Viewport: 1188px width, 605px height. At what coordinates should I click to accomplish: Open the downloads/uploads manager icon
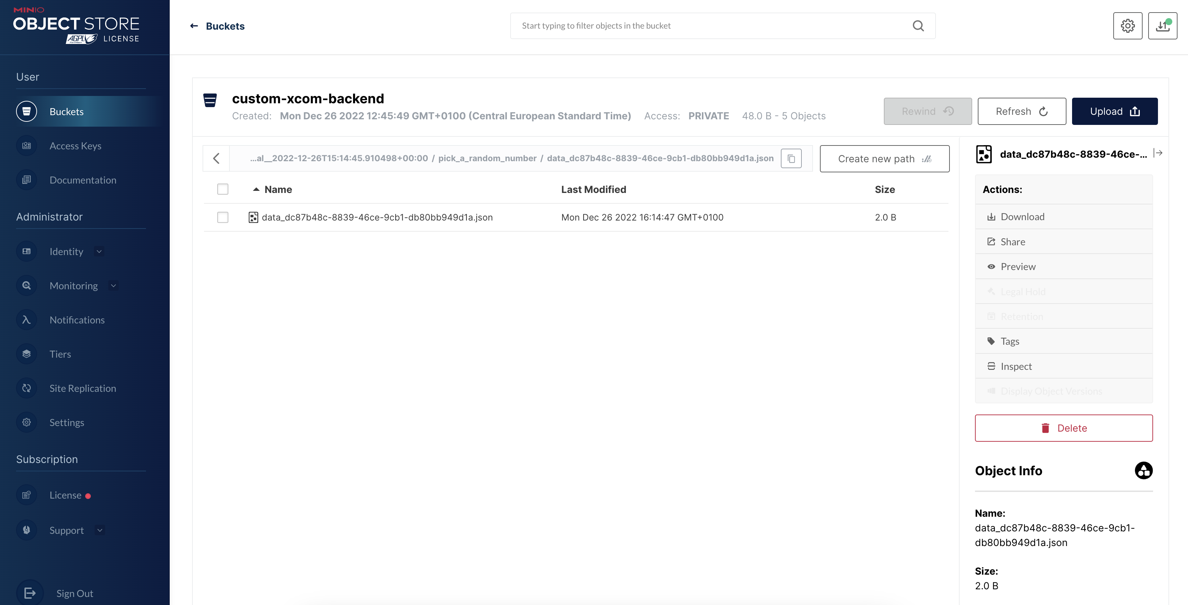click(1162, 26)
